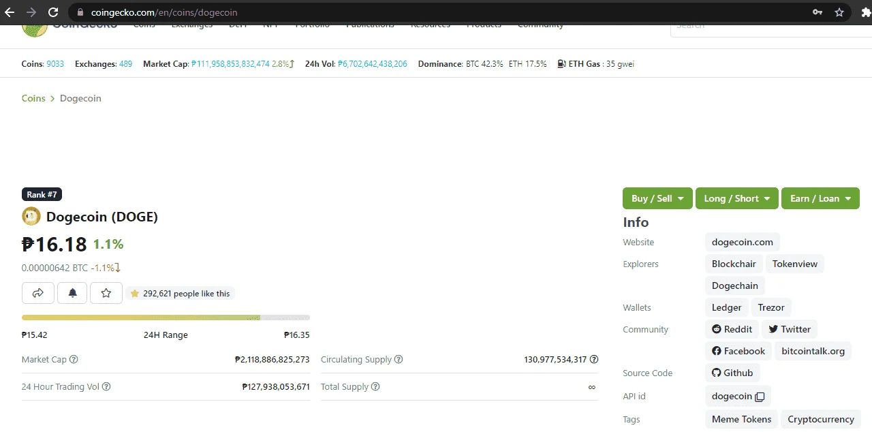The width and height of the screenshot is (872, 432).
Task: Click the global Market Cap value link
Action: pyautogui.click(x=231, y=64)
